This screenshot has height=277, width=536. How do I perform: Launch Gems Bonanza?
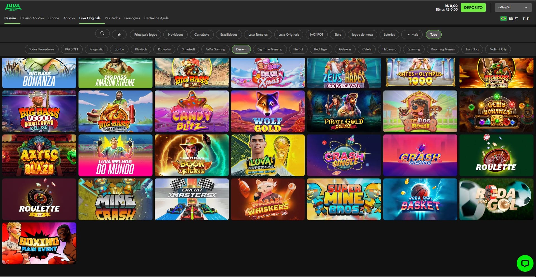pyautogui.click(x=496, y=111)
